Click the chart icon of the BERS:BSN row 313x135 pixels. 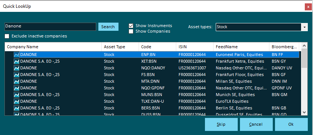coord(16,108)
